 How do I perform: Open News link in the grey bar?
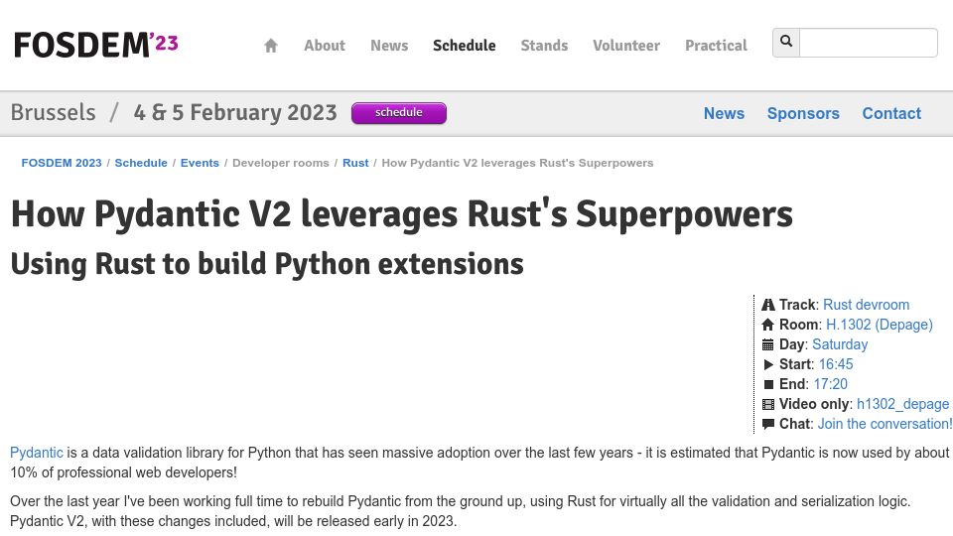click(x=724, y=113)
